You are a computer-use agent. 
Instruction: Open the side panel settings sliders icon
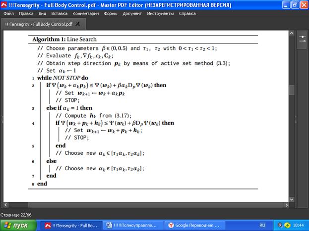(x=302, y=39)
